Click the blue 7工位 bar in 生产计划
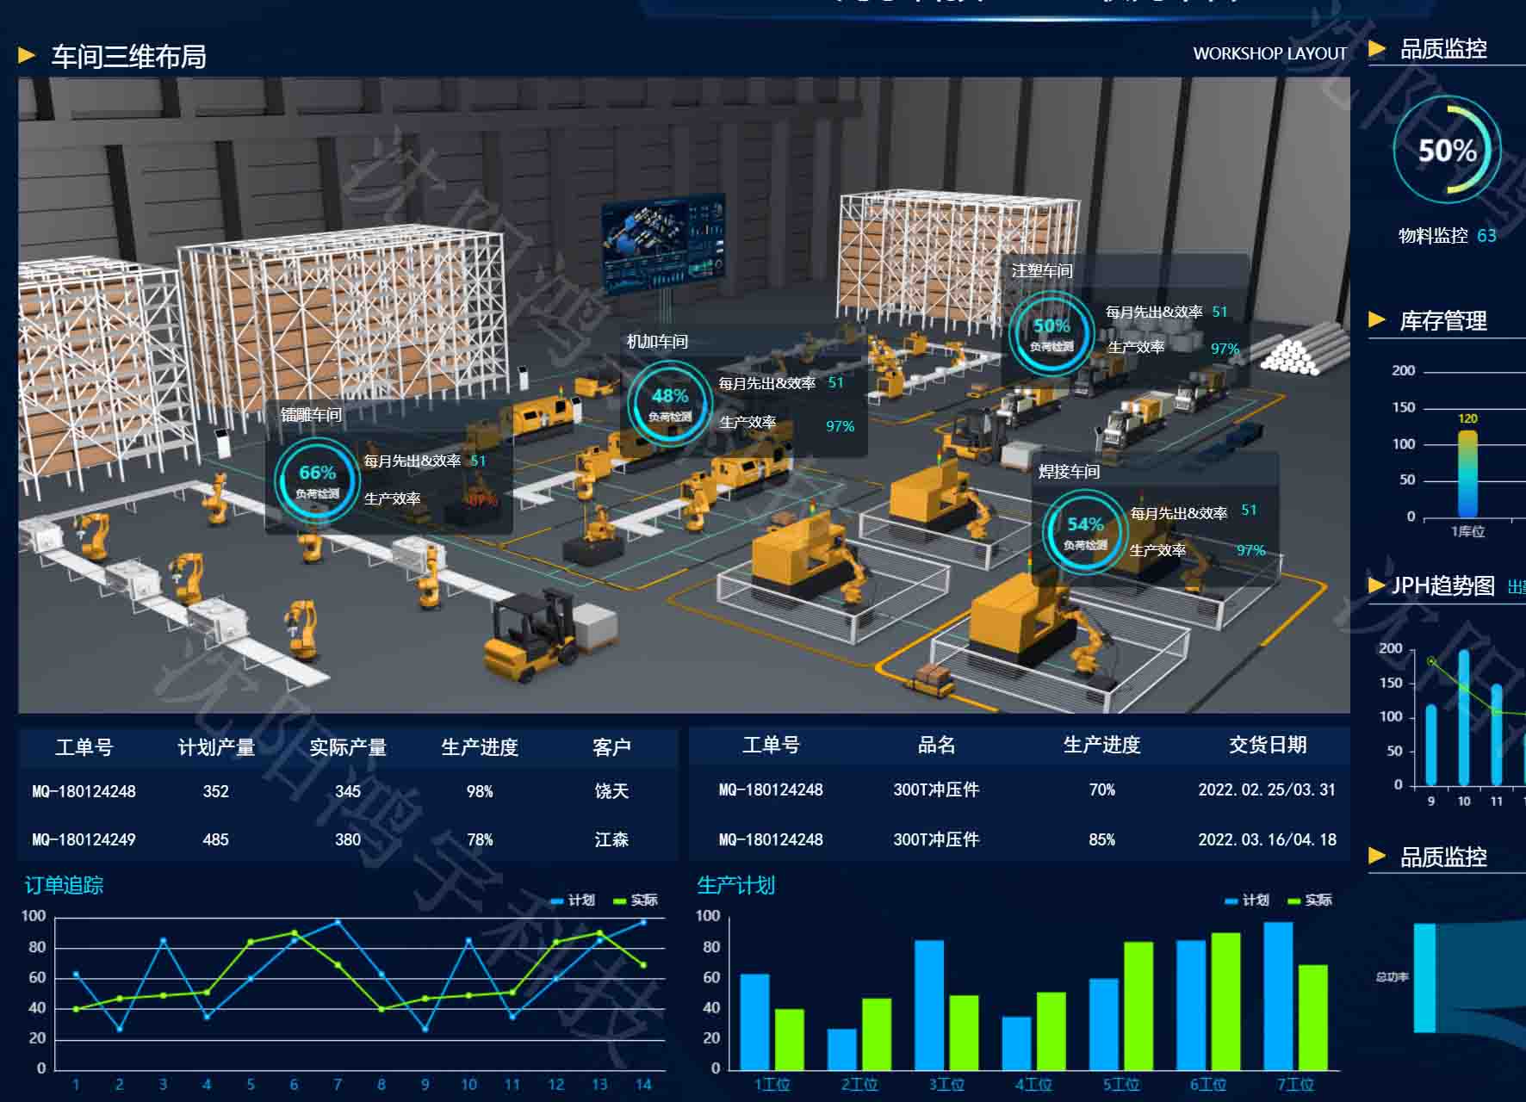Image resolution: width=1526 pixels, height=1102 pixels. click(x=1278, y=995)
